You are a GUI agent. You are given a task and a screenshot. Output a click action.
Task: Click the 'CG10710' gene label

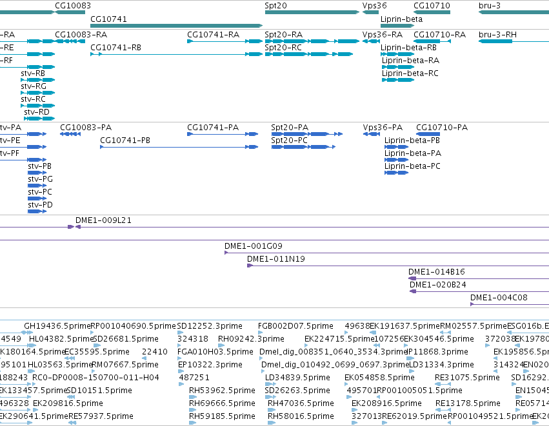(432, 6)
